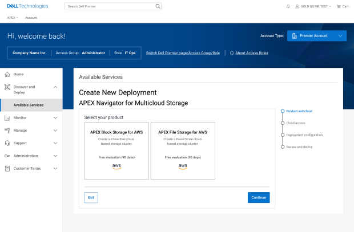
Task: Click the user profile icon
Action: coord(297,6)
